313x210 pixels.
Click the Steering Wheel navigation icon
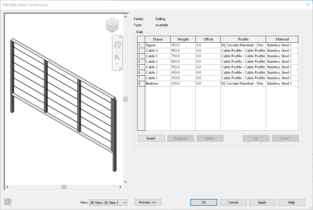coord(117,44)
